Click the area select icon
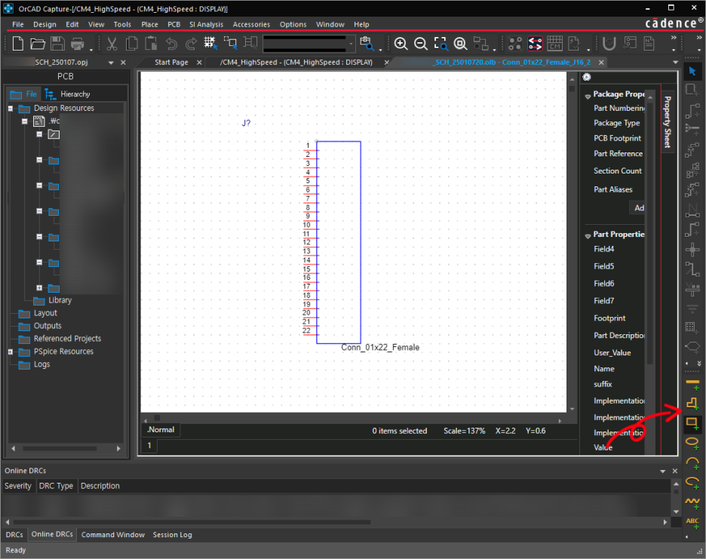 click(231, 43)
